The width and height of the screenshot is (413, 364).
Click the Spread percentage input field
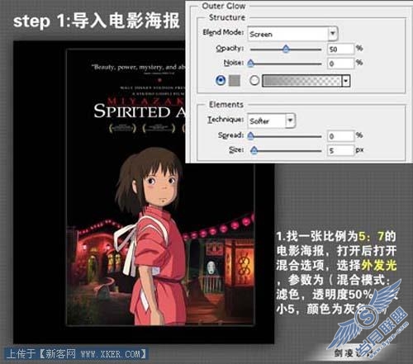coord(340,136)
